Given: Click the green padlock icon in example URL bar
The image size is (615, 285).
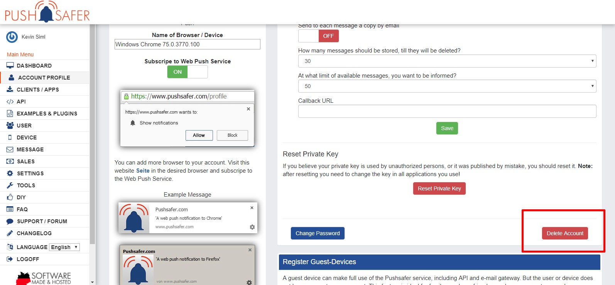Looking at the screenshot, I should [x=126, y=97].
